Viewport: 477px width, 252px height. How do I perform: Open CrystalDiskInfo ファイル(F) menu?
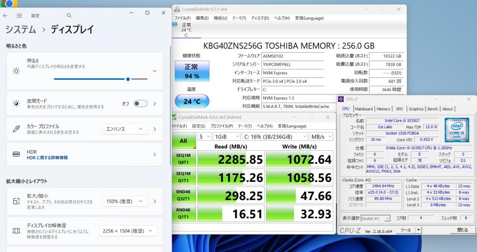tap(182, 18)
